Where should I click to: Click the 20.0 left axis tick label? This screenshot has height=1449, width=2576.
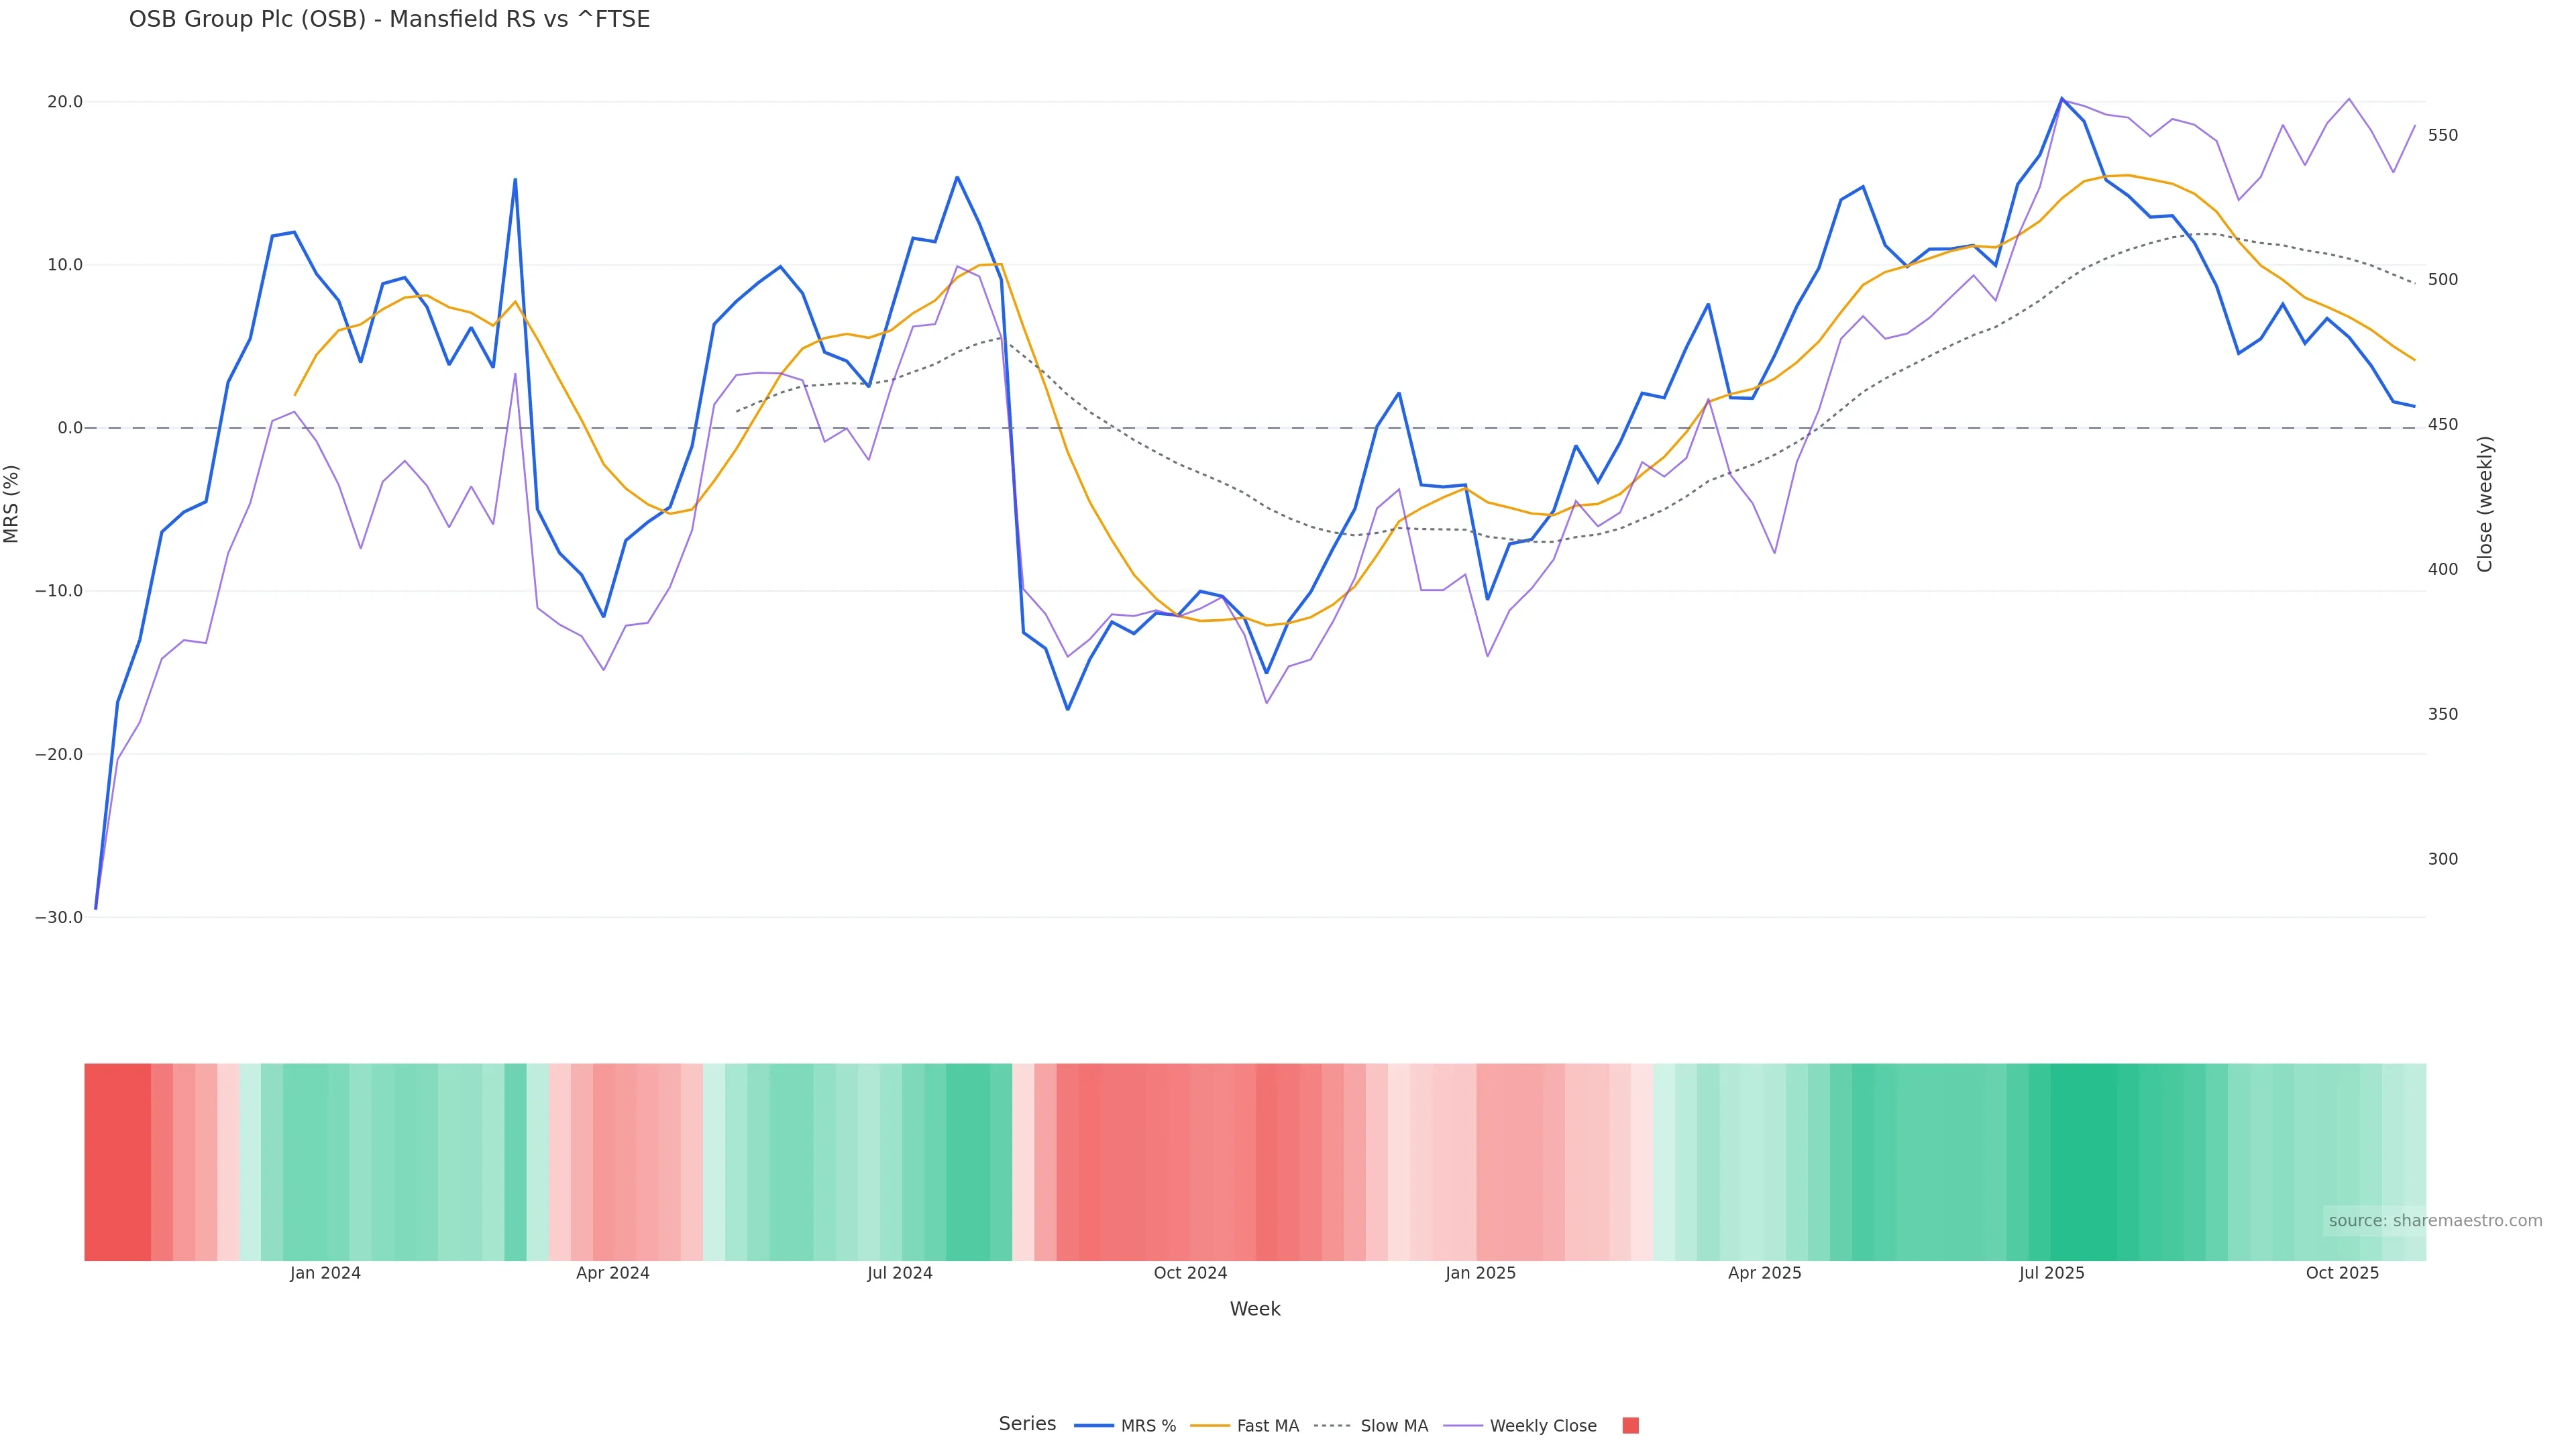tap(64, 102)
